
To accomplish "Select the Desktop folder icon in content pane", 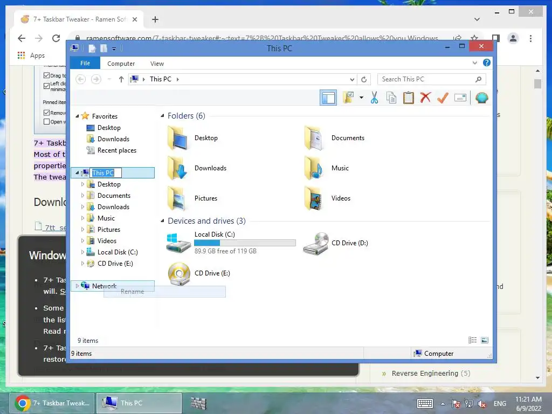I will 178,138.
